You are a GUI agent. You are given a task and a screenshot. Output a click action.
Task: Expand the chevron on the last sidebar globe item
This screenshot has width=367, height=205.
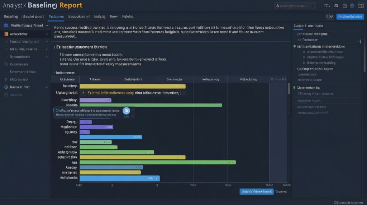tap(47, 87)
